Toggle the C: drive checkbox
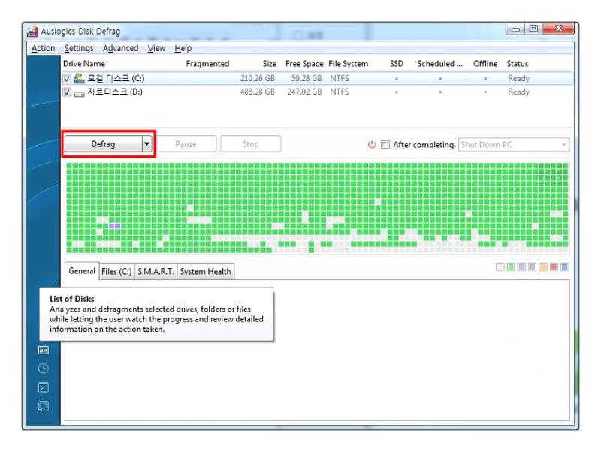Image resolution: width=601 pixels, height=452 pixels. pos(67,79)
